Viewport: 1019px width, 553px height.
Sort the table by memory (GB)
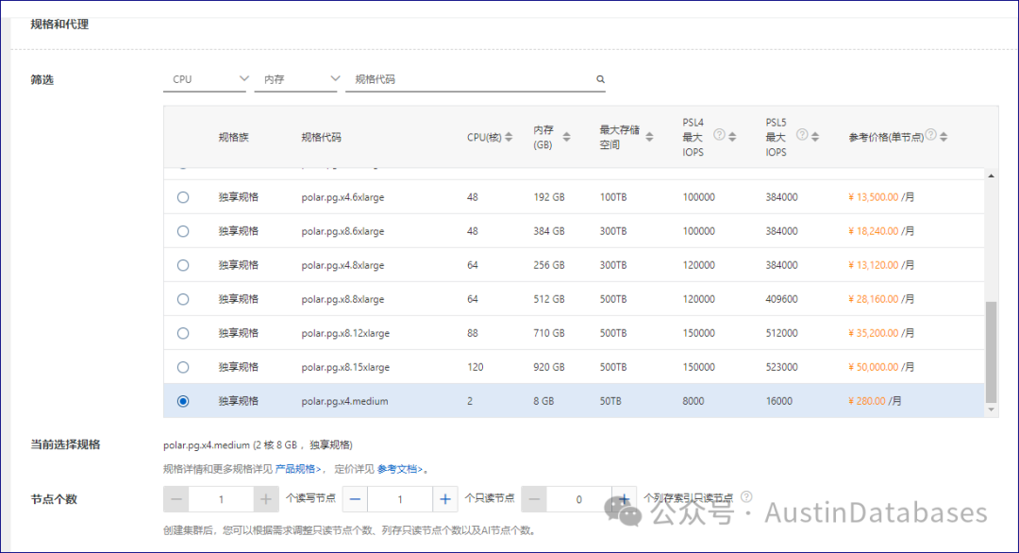tap(567, 137)
